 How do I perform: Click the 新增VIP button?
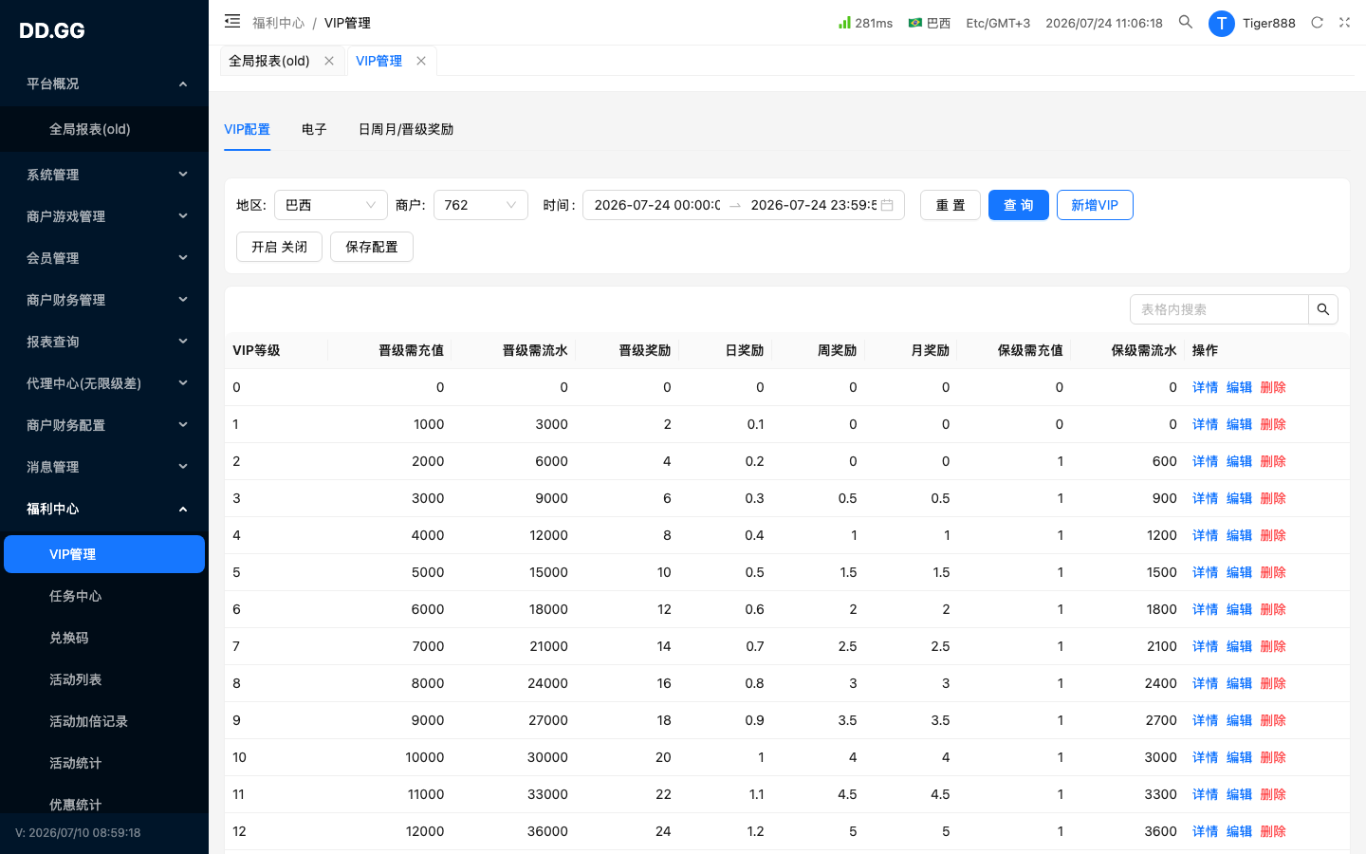click(1095, 205)
